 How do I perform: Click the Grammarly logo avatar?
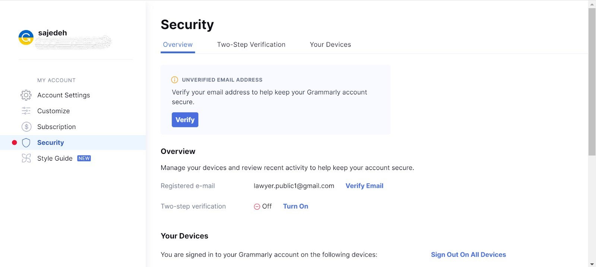[x=26, y=38]
